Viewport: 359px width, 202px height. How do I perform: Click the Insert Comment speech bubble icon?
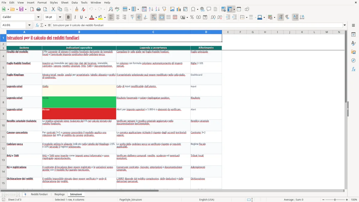coord(209,9)
